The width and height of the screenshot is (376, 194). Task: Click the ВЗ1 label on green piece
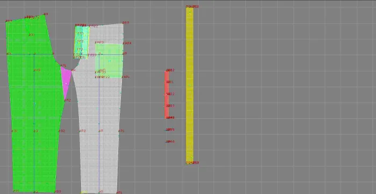32,35
